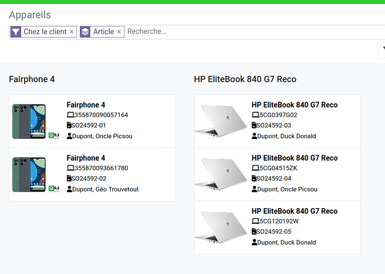Image resolution: width=385 pixels, height=274 pixels.
Task: Click serial number 5CG04515ZK
Action: (x=278, y=168)
